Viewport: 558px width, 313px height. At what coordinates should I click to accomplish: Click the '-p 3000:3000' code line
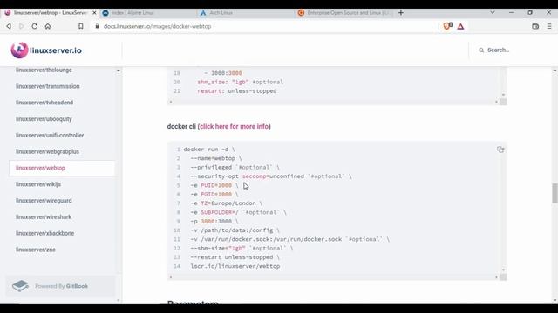(214, 222)
